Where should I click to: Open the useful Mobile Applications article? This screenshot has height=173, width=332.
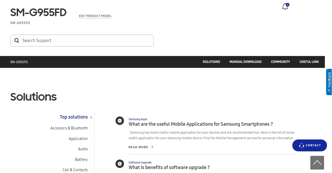coord(201,124)
